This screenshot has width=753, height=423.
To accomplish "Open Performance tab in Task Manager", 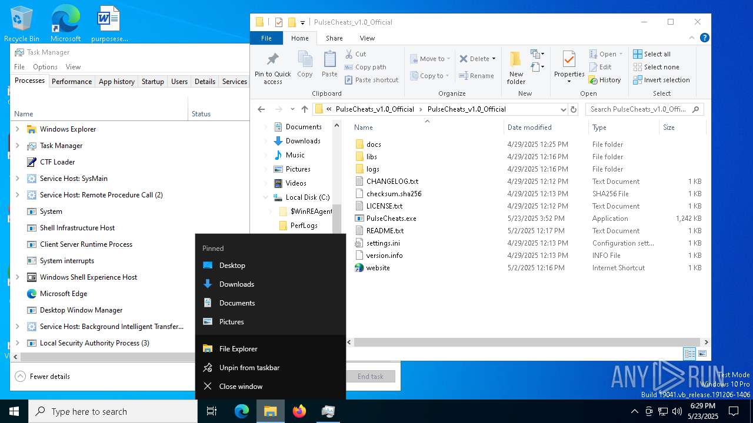I will coord(72,82).
